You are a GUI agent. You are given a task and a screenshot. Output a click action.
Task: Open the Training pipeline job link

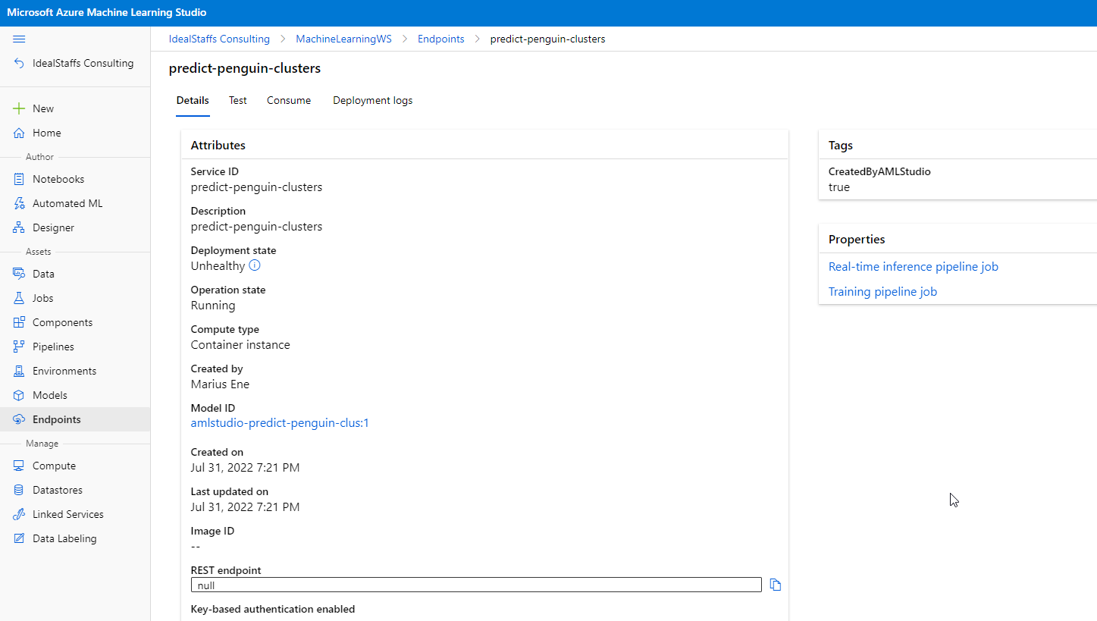point(882,292)
